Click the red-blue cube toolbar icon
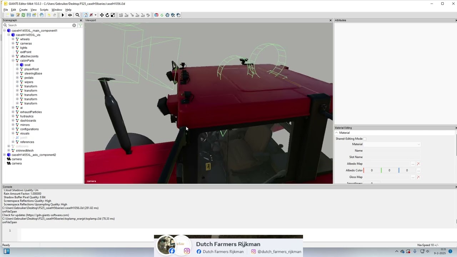The width and height of the screenshot is (457, 257). pyautogui.click(x=156, y=15)
